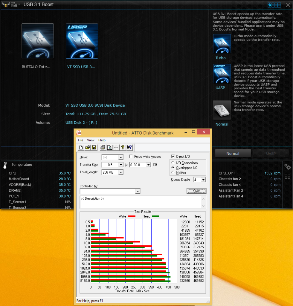Click the greyed UASP mode button
The width and height of the screenshot is (293, 306).
tap(271, 154)
